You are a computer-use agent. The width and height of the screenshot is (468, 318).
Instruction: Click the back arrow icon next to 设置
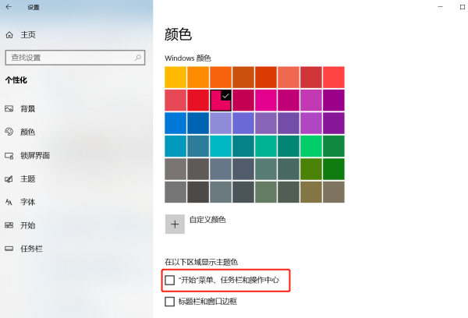(x=9, y=7)
